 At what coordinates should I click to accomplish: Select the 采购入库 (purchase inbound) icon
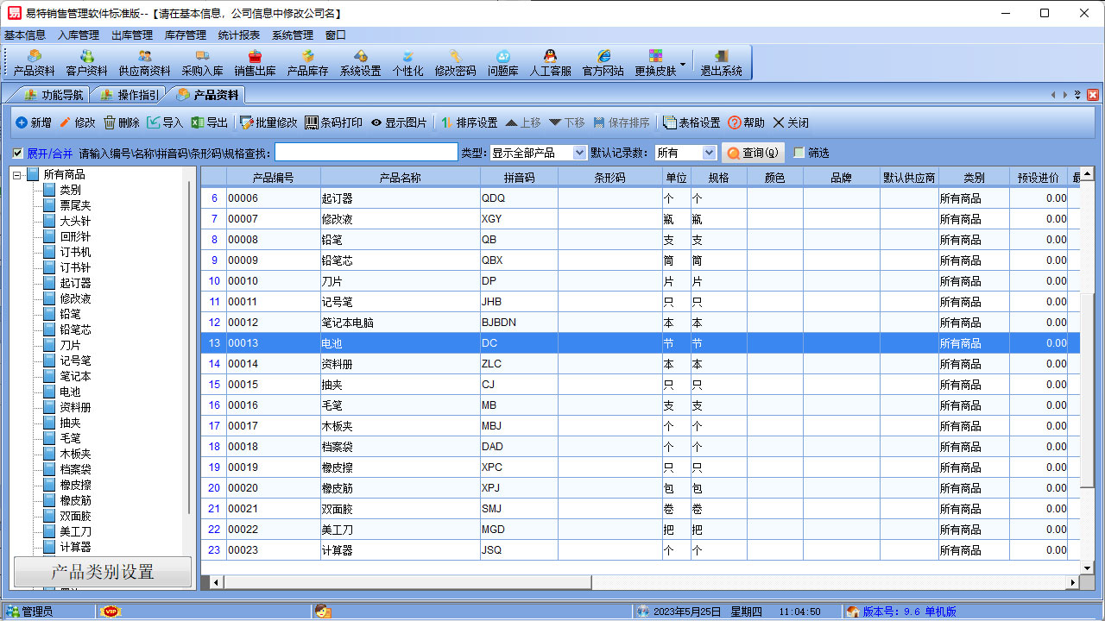click(201, 61)
